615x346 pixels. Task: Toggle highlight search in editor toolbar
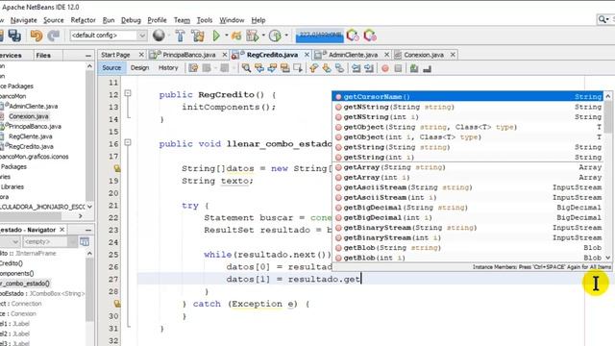tap(285, 68)
